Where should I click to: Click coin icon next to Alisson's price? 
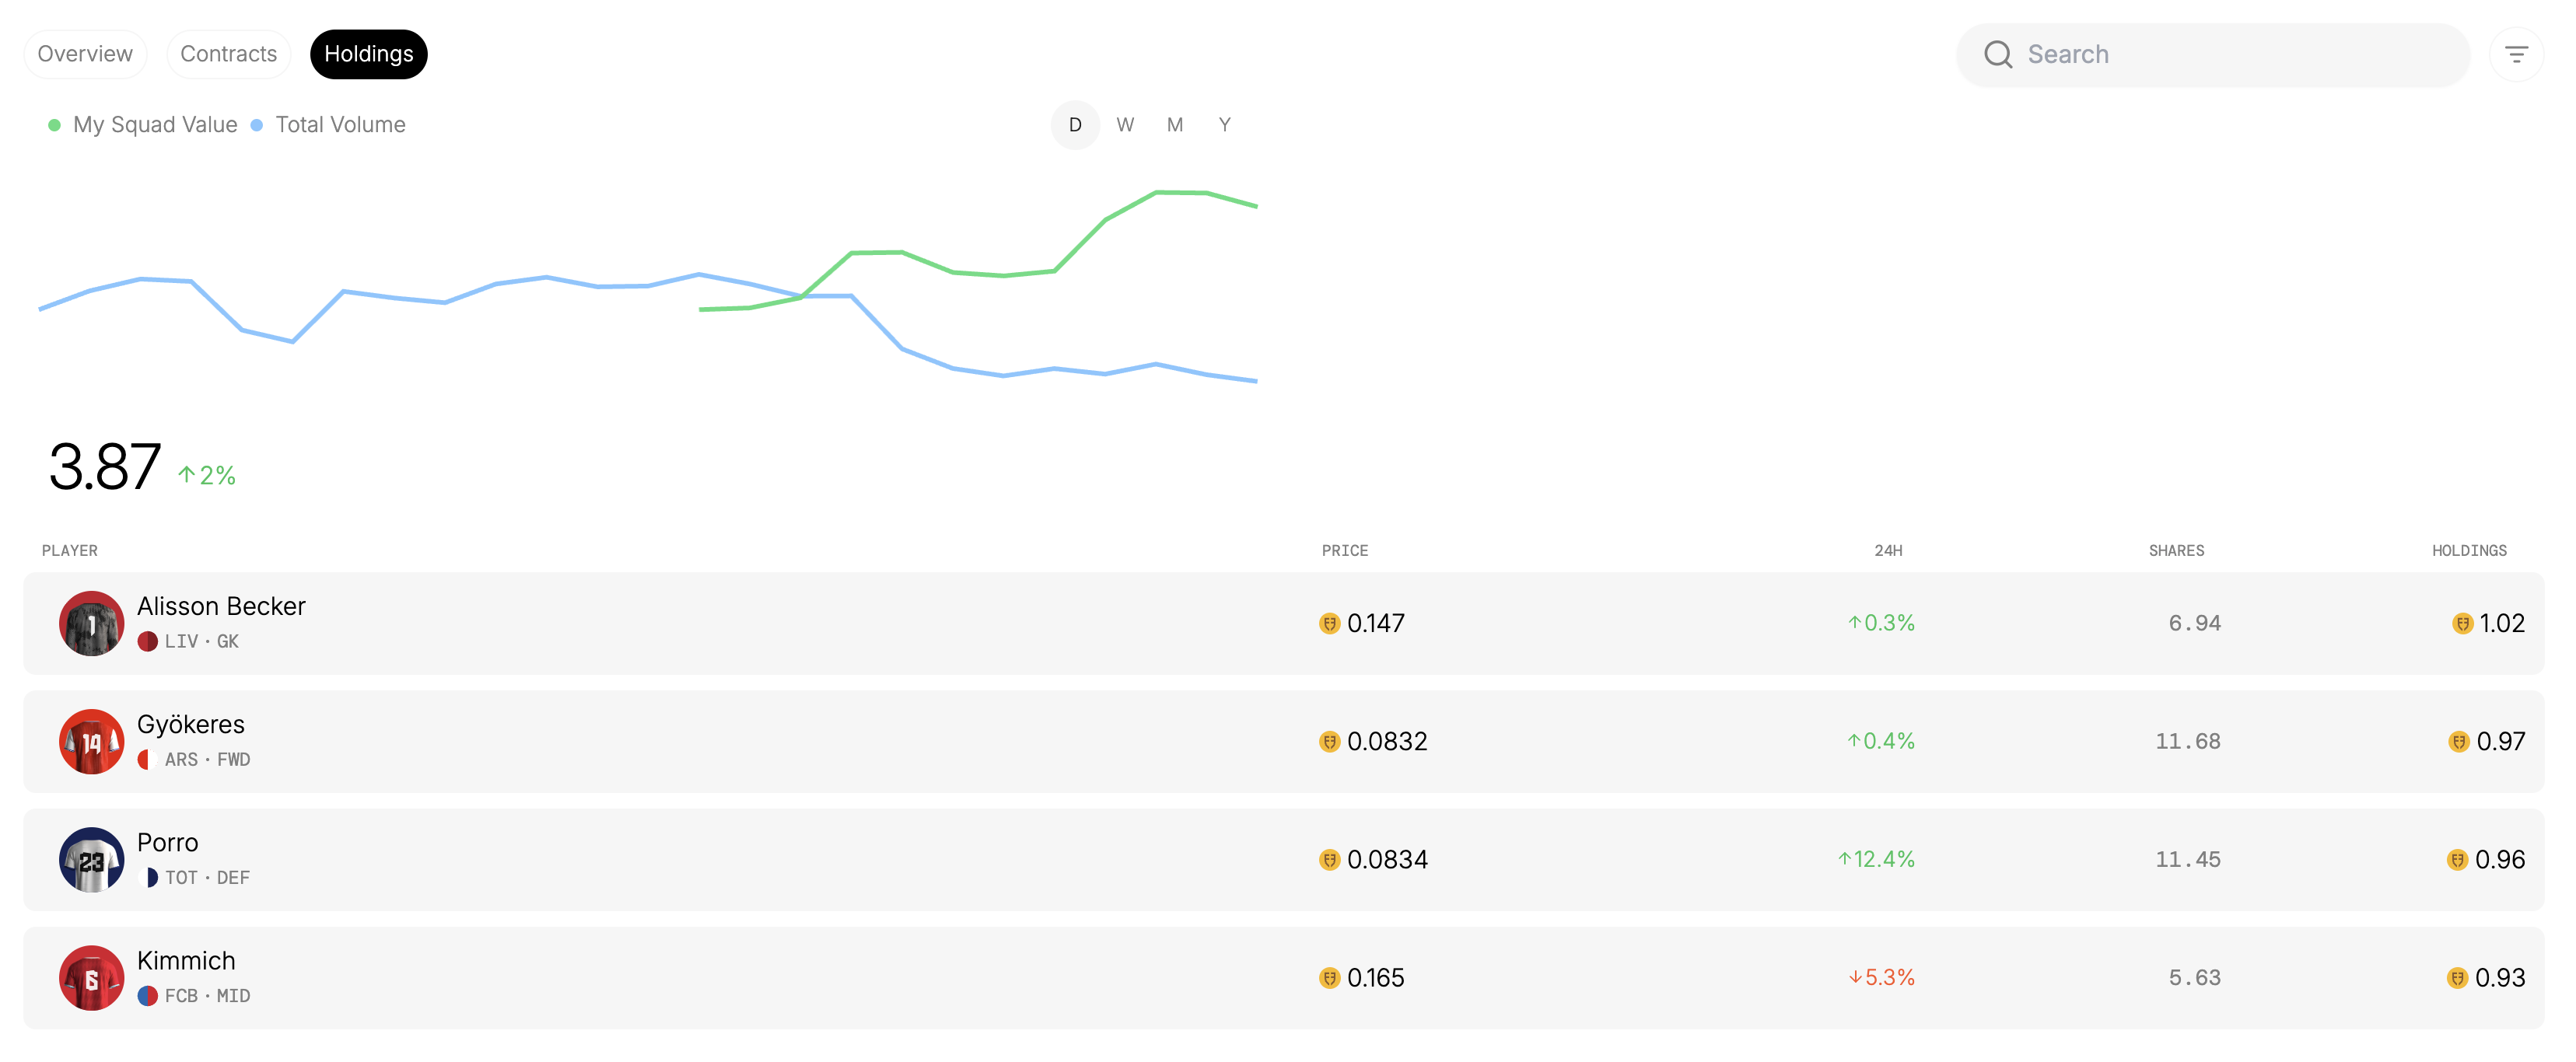click(x=1329, y=623)
